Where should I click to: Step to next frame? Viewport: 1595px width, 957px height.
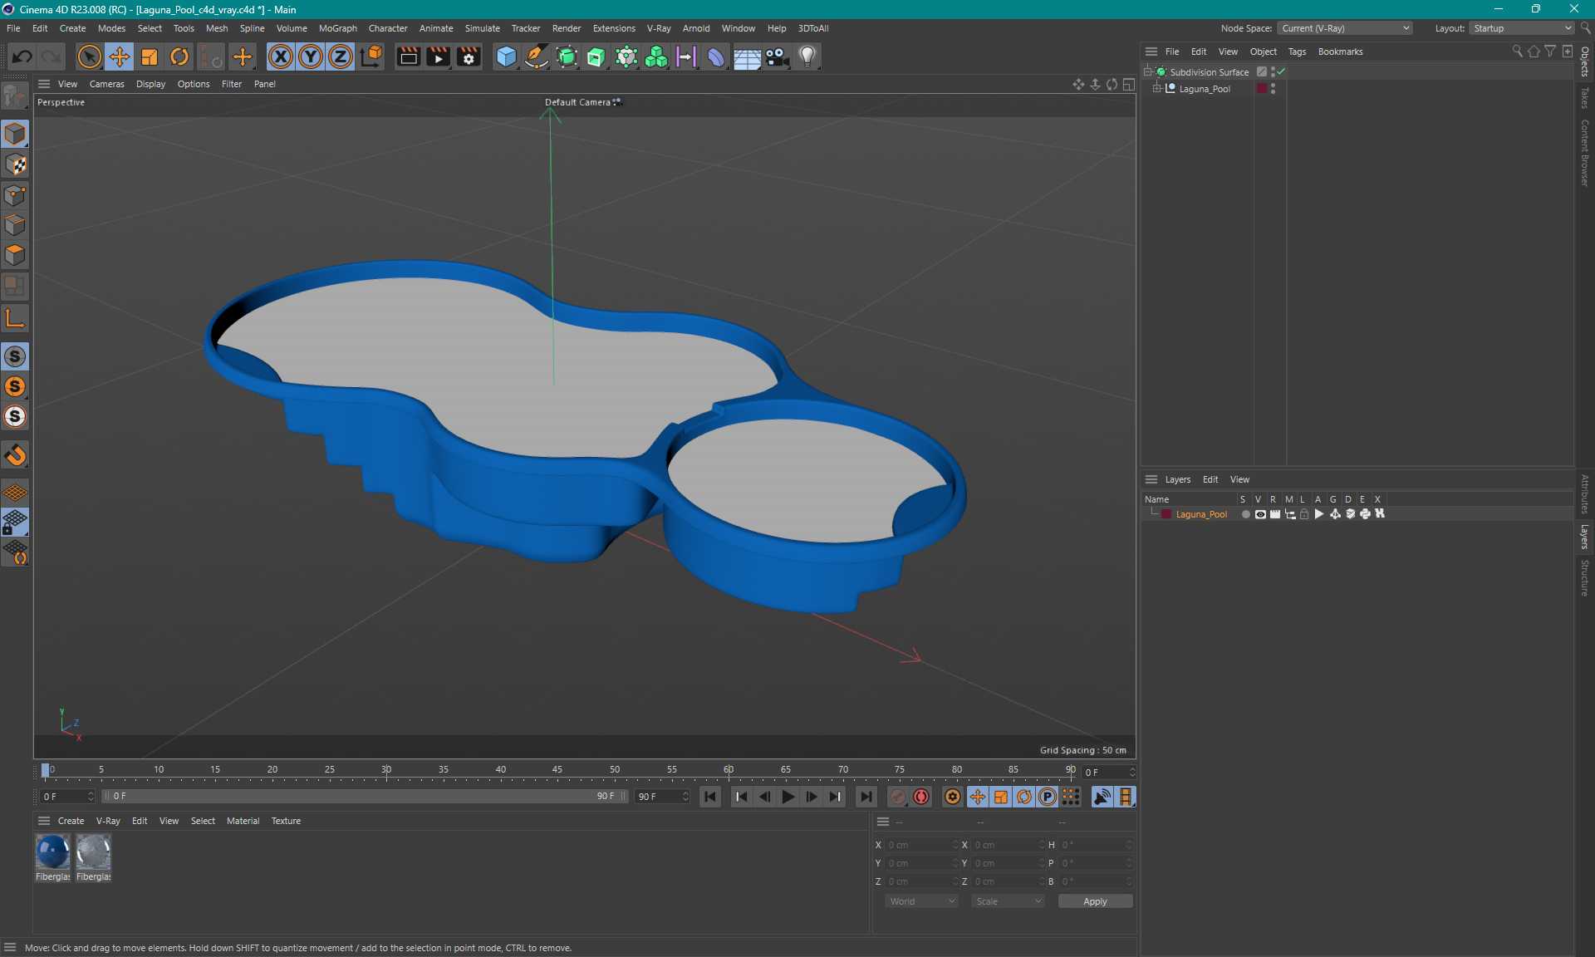(x=812, y=797)
